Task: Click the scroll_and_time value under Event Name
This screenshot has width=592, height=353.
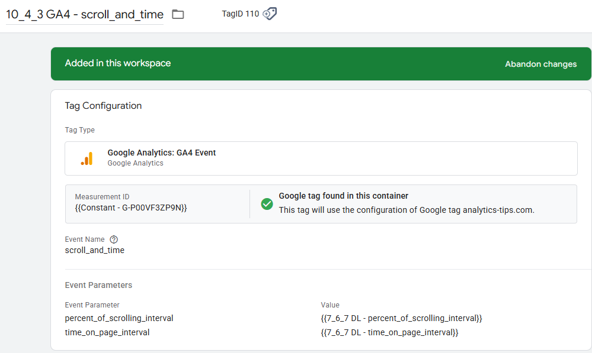Action: (95, 250)
